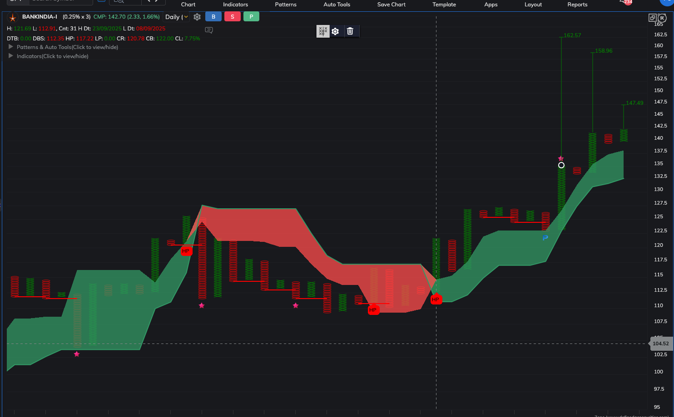Open the Daily timeframe dropdown
Viewport: 674px width, 417px height.
[x=176, y=17]
